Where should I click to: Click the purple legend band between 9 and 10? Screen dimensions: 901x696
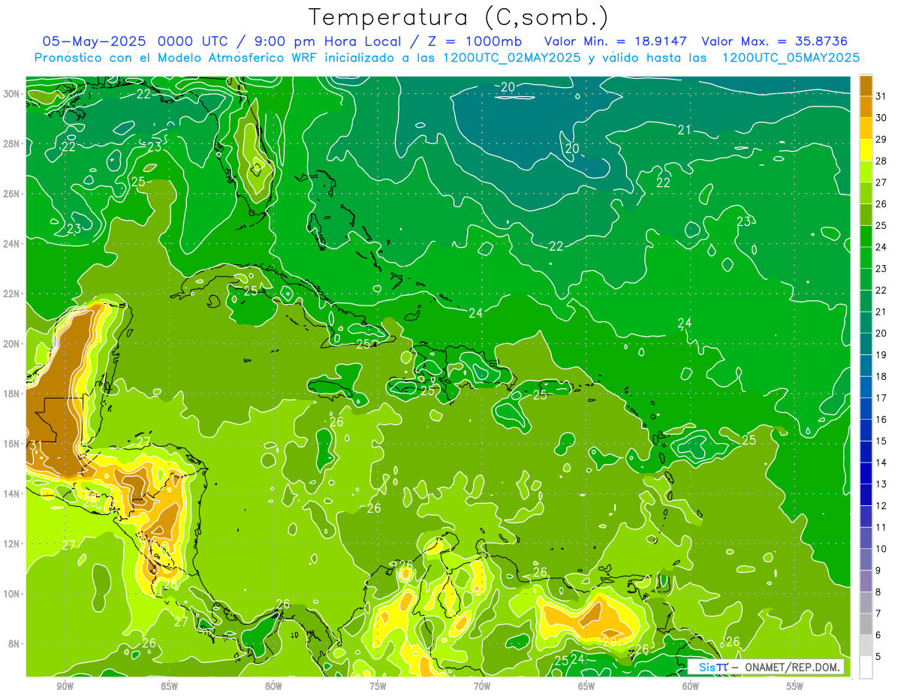tap(866, 559)
